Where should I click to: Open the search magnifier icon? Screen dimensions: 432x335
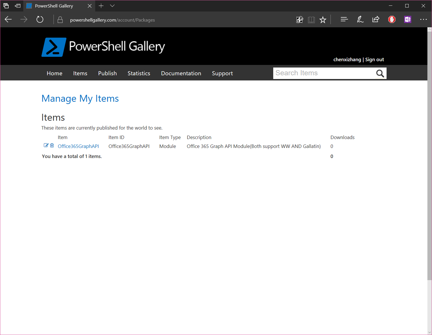[x=380, y=73]
